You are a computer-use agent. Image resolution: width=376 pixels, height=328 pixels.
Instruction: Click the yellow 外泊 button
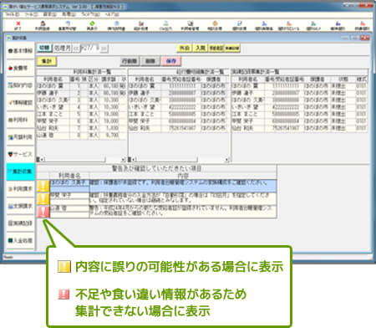[x=185, y=48]
